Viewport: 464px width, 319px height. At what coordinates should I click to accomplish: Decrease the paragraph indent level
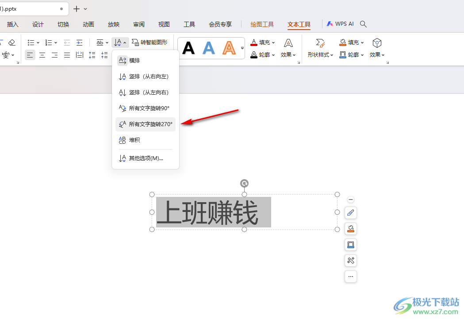(67, 42)
